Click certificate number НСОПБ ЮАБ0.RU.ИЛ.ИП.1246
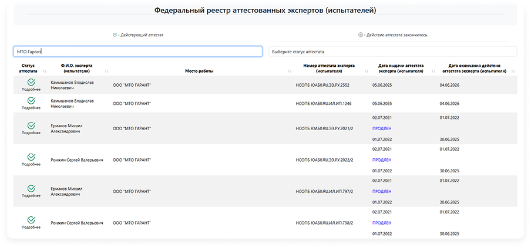The image size is (531, 248). (x=324, y=103)
